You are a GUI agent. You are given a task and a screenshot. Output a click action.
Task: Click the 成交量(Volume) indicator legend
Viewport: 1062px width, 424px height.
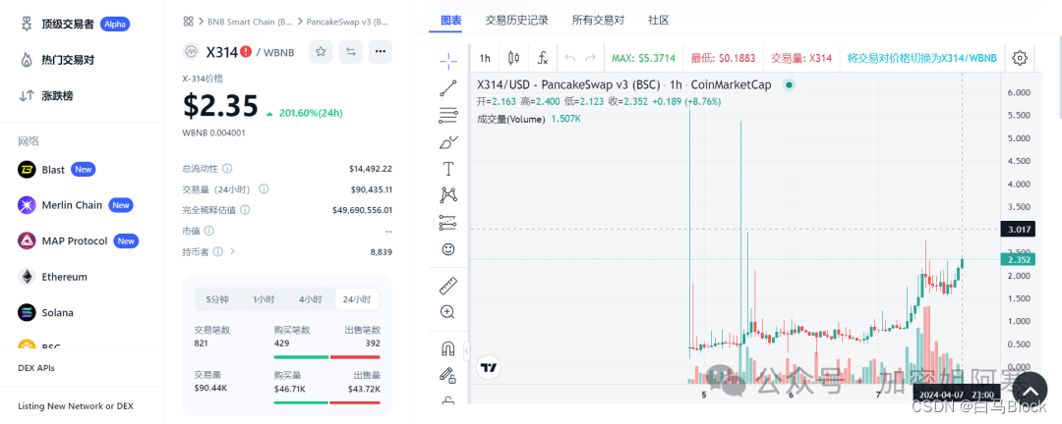point(510,119)
